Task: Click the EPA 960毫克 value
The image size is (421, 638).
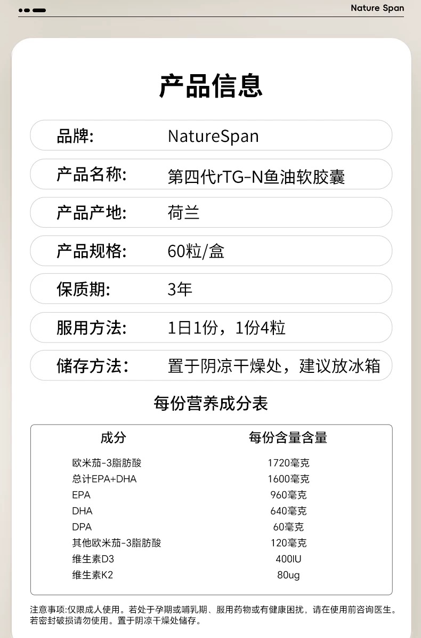Action: pos(288,495)
